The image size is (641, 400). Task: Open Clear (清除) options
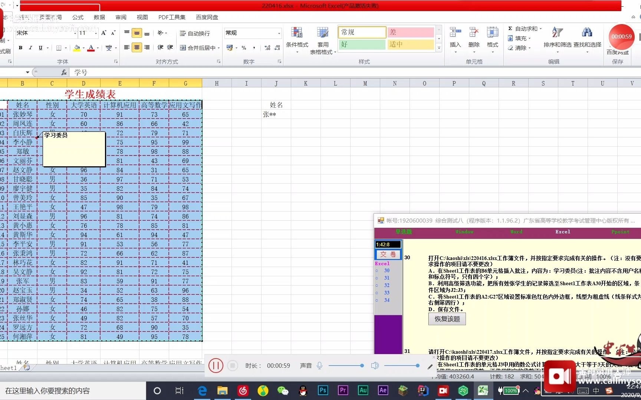(519, 48)
